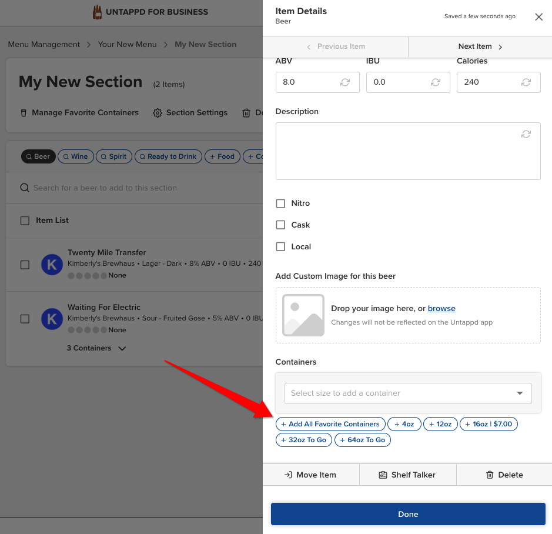Click Delete in item panel footer

(x=504, y=475)
